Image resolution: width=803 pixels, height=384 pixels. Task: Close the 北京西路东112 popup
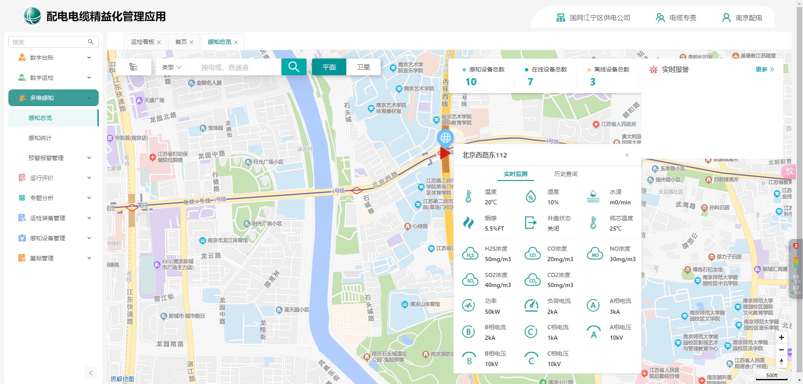pos(627,155)
